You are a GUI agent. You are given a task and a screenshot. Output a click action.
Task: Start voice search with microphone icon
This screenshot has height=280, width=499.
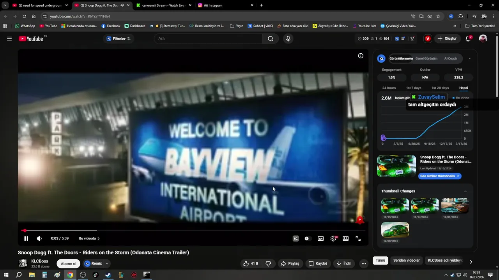tap(288, 38)
